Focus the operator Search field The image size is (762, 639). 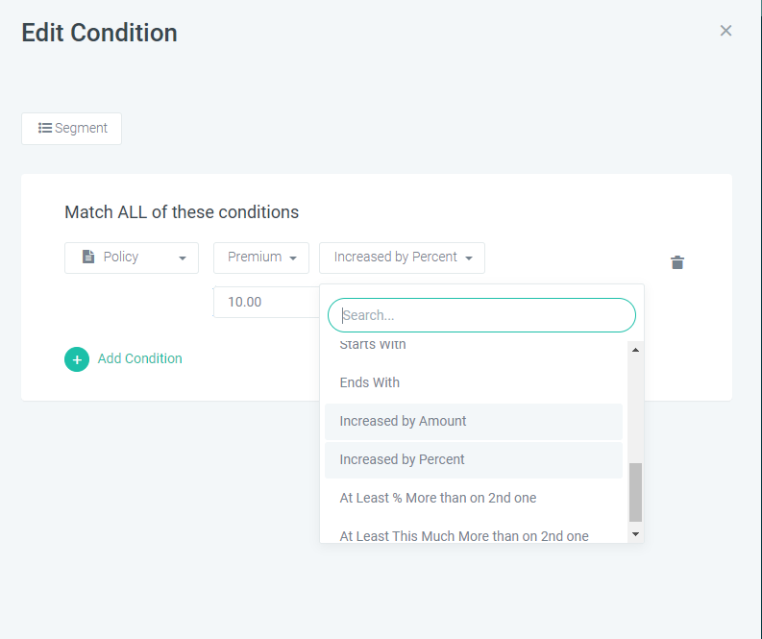[481, 315]
